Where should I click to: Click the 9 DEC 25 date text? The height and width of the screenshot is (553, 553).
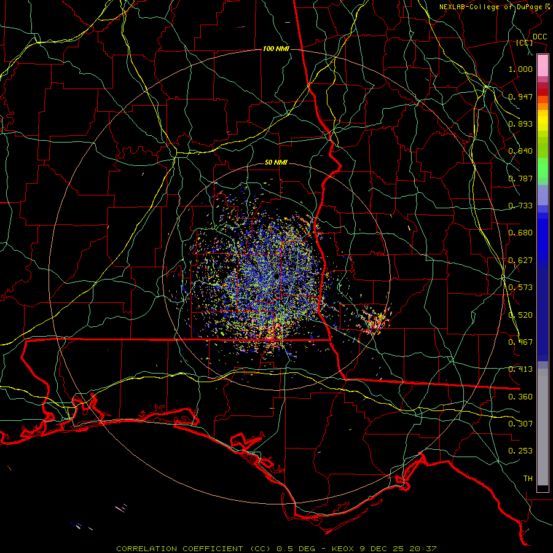coord(382,549)
